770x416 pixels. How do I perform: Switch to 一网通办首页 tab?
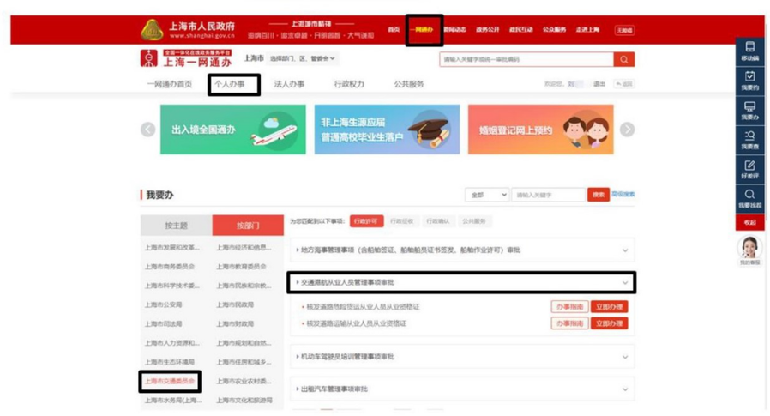coord(170,84)
